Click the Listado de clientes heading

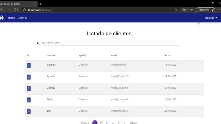[x=109, y=34]
